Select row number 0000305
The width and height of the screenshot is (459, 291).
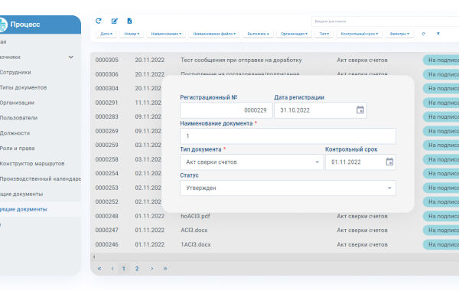click(x=107, y=60)
